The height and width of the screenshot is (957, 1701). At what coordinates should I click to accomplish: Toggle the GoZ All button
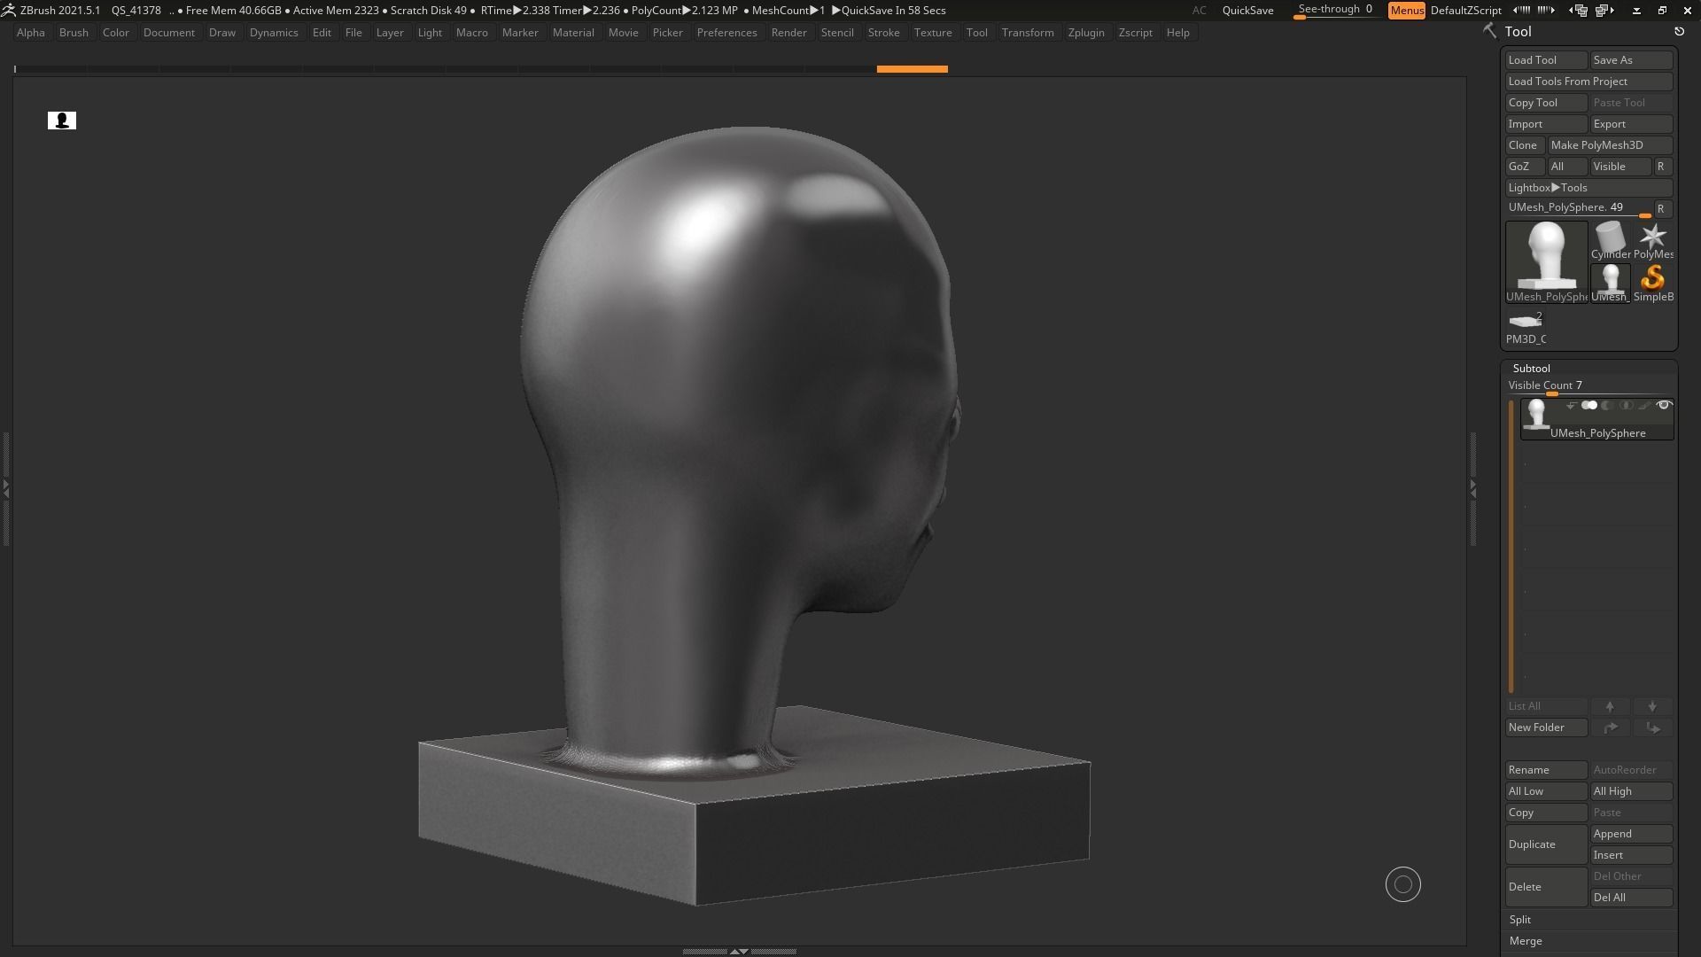point(1568,167)
